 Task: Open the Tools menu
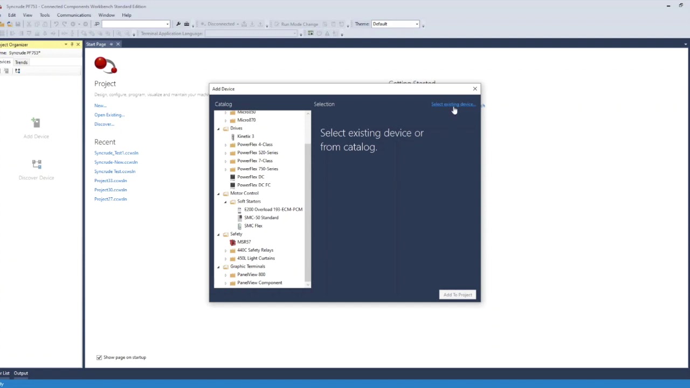(45, 15)
